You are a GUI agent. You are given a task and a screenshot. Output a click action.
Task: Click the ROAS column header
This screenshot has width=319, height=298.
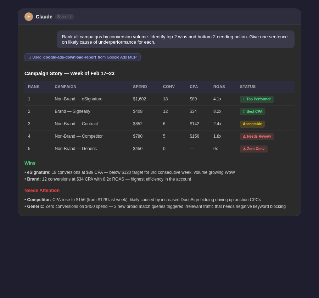coord(219,87)
